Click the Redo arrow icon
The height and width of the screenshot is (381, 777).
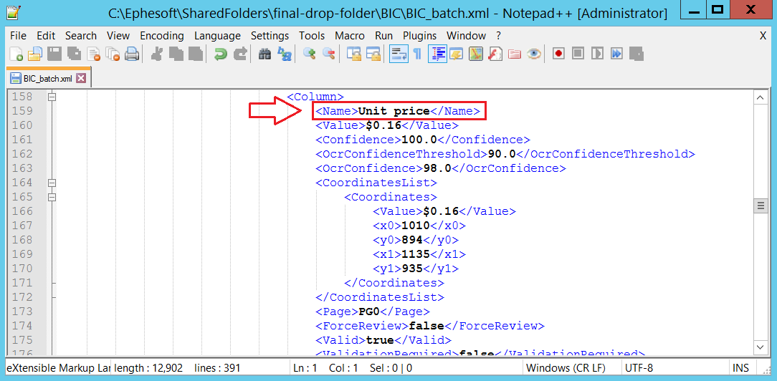coord(240,54)
